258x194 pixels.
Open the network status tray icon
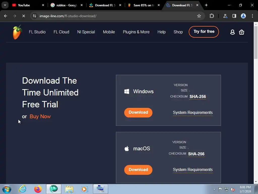click(x=227, y=189)
